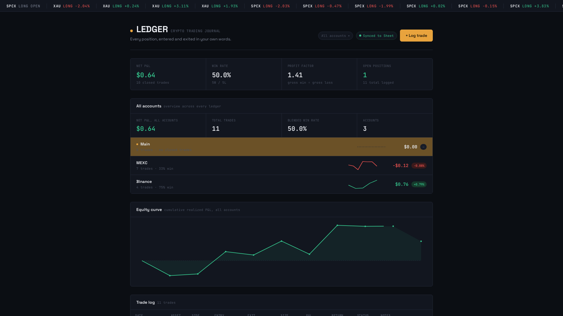Click the Blended Win Rate 50.0% value
563x316 pixels.
(x=297, y=129)
